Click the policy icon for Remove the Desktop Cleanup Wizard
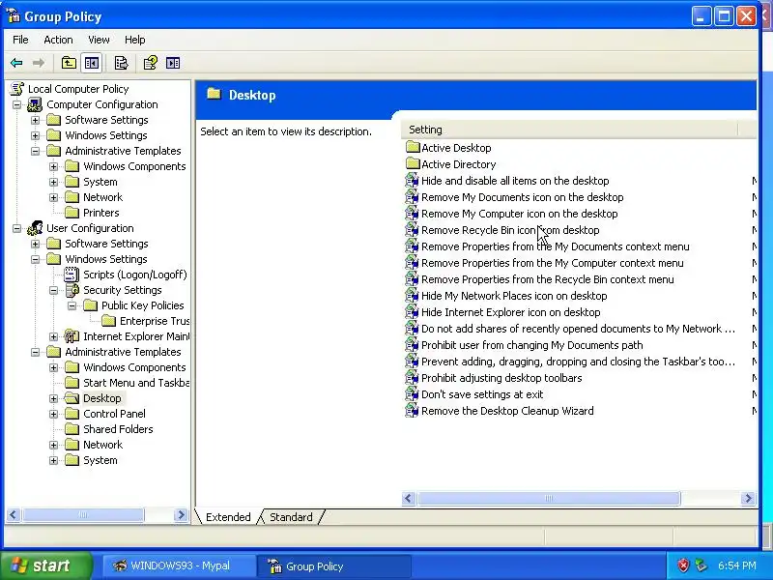The image size is (773, 580). tap(412, 410)
